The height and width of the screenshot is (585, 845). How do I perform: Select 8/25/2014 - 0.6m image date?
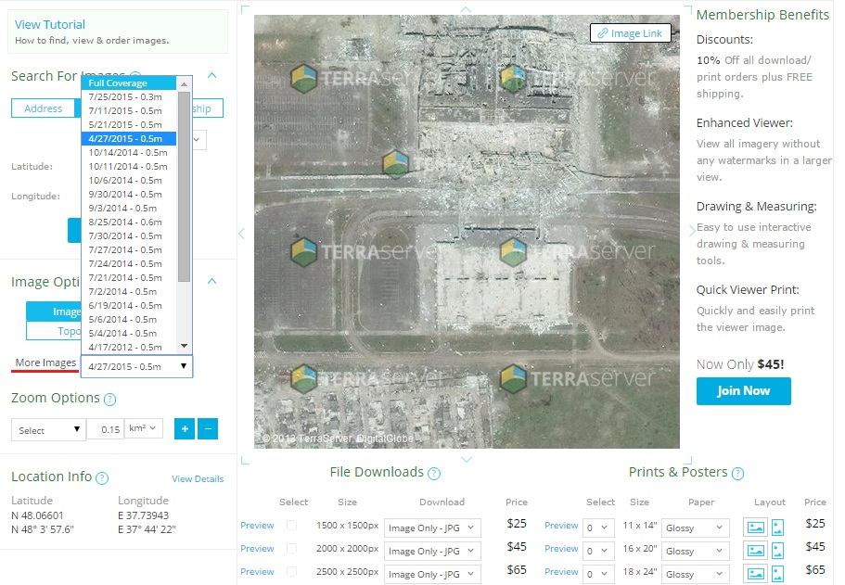(x=129, y=222)
